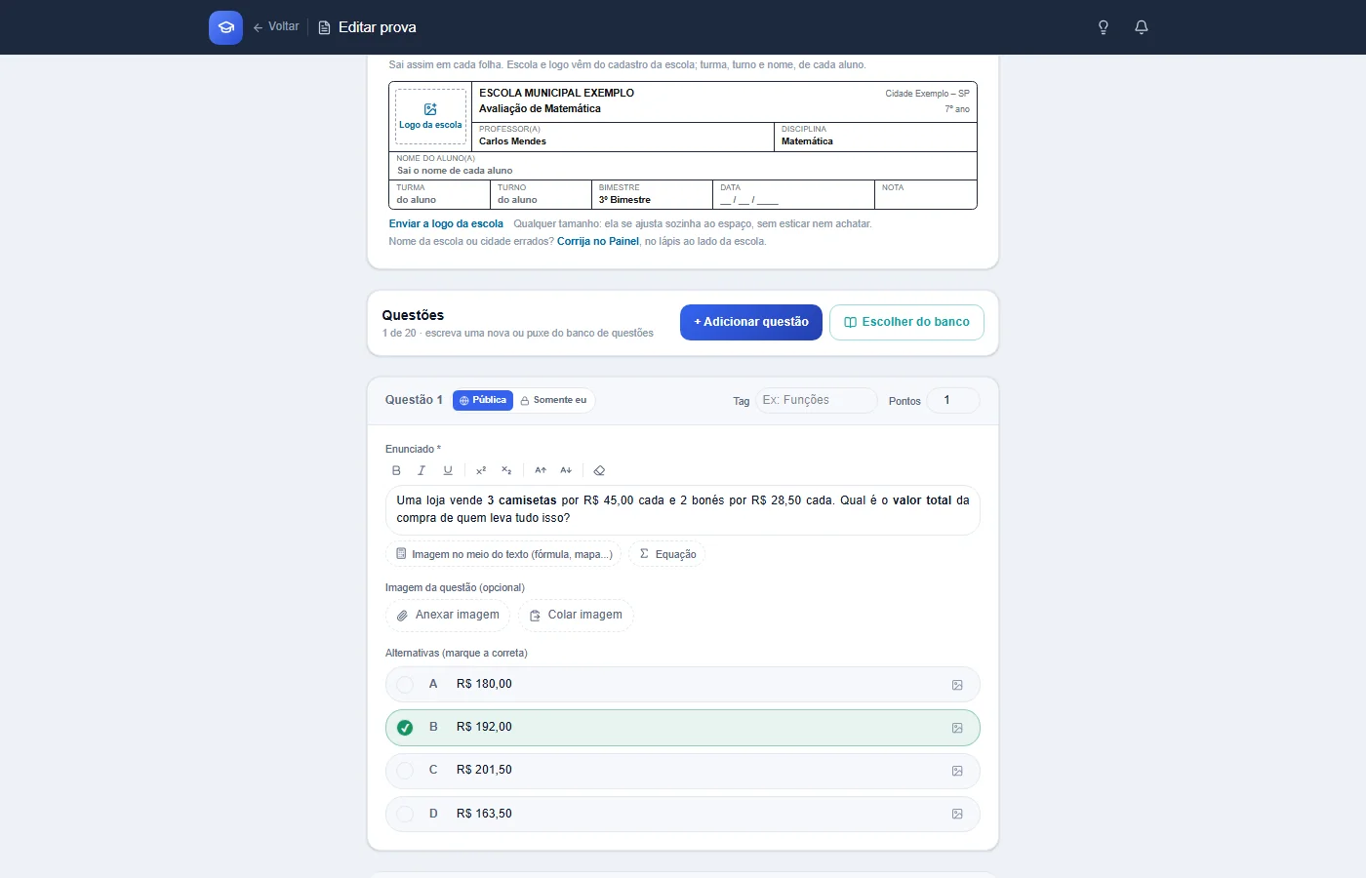Click the Enviar a logo da escola link

tap(446, 224)
